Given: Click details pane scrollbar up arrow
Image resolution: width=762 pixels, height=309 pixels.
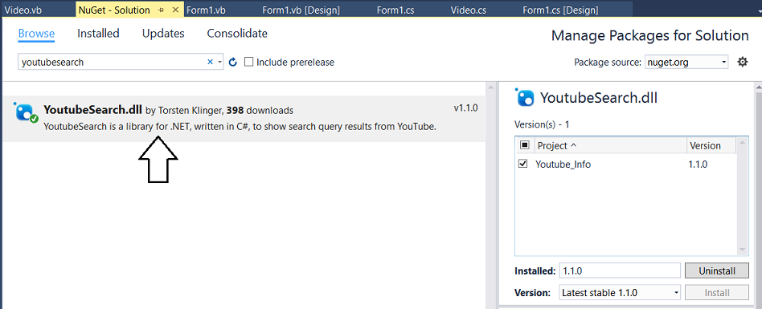Looking at the screenshot, I should 758,87.
